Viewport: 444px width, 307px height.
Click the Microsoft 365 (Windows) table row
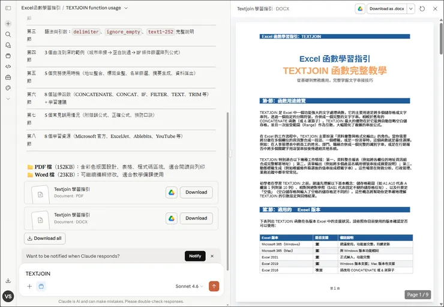tap(336, 244)
